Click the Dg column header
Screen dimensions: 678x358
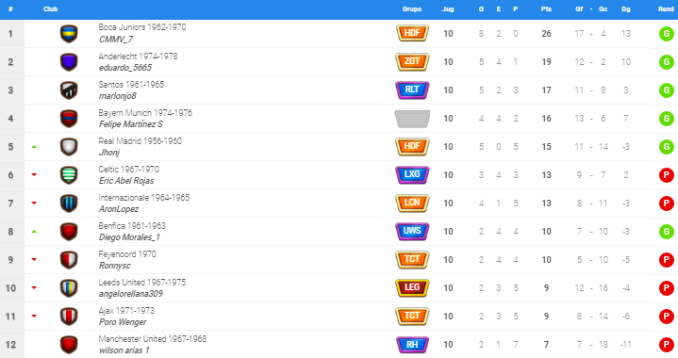[626, 9]
